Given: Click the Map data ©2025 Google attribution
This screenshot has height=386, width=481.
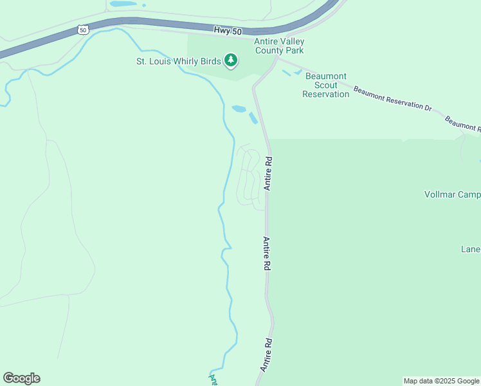Looking at the screenshot, I should (441, 381).
